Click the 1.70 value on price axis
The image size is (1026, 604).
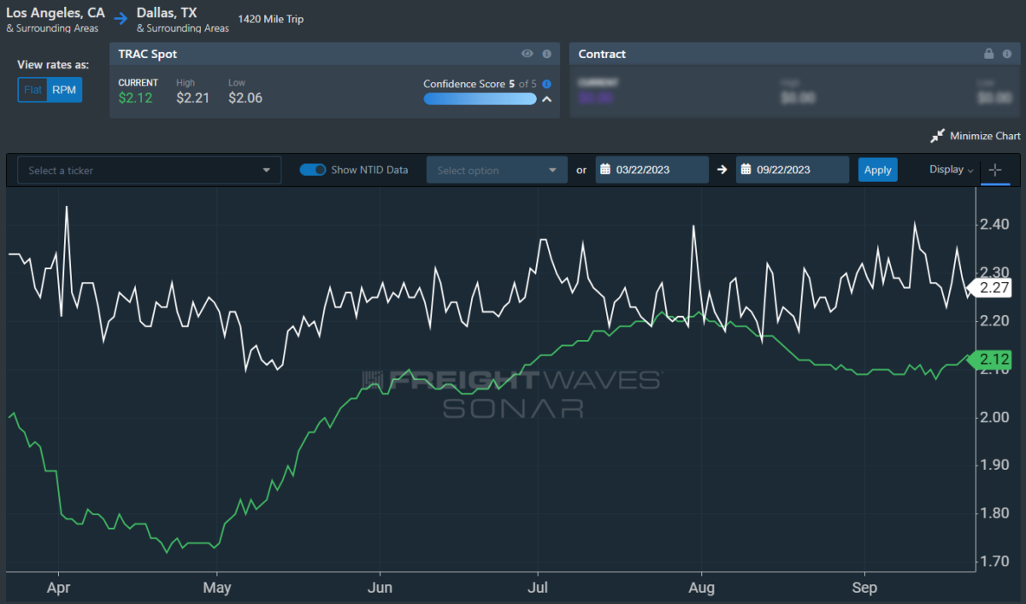click(x=994, y=562)
